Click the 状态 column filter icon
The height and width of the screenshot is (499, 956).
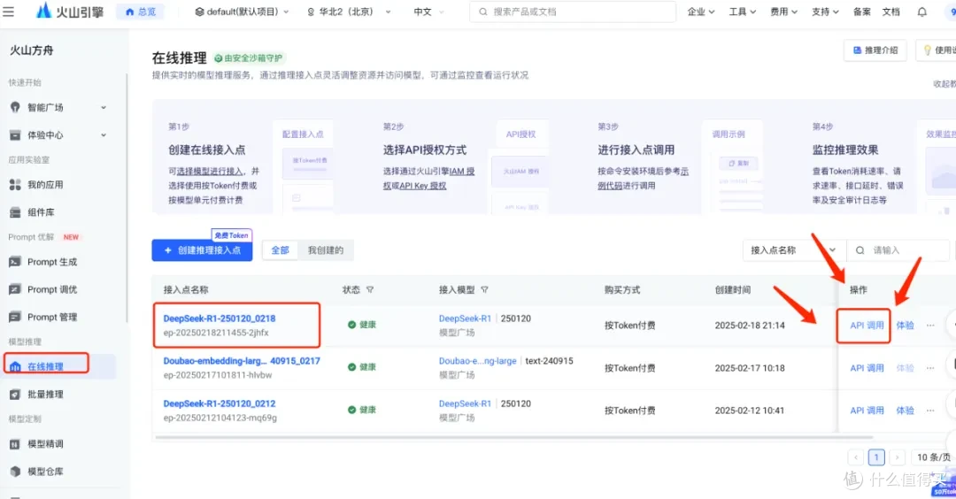tap(369, 290)
